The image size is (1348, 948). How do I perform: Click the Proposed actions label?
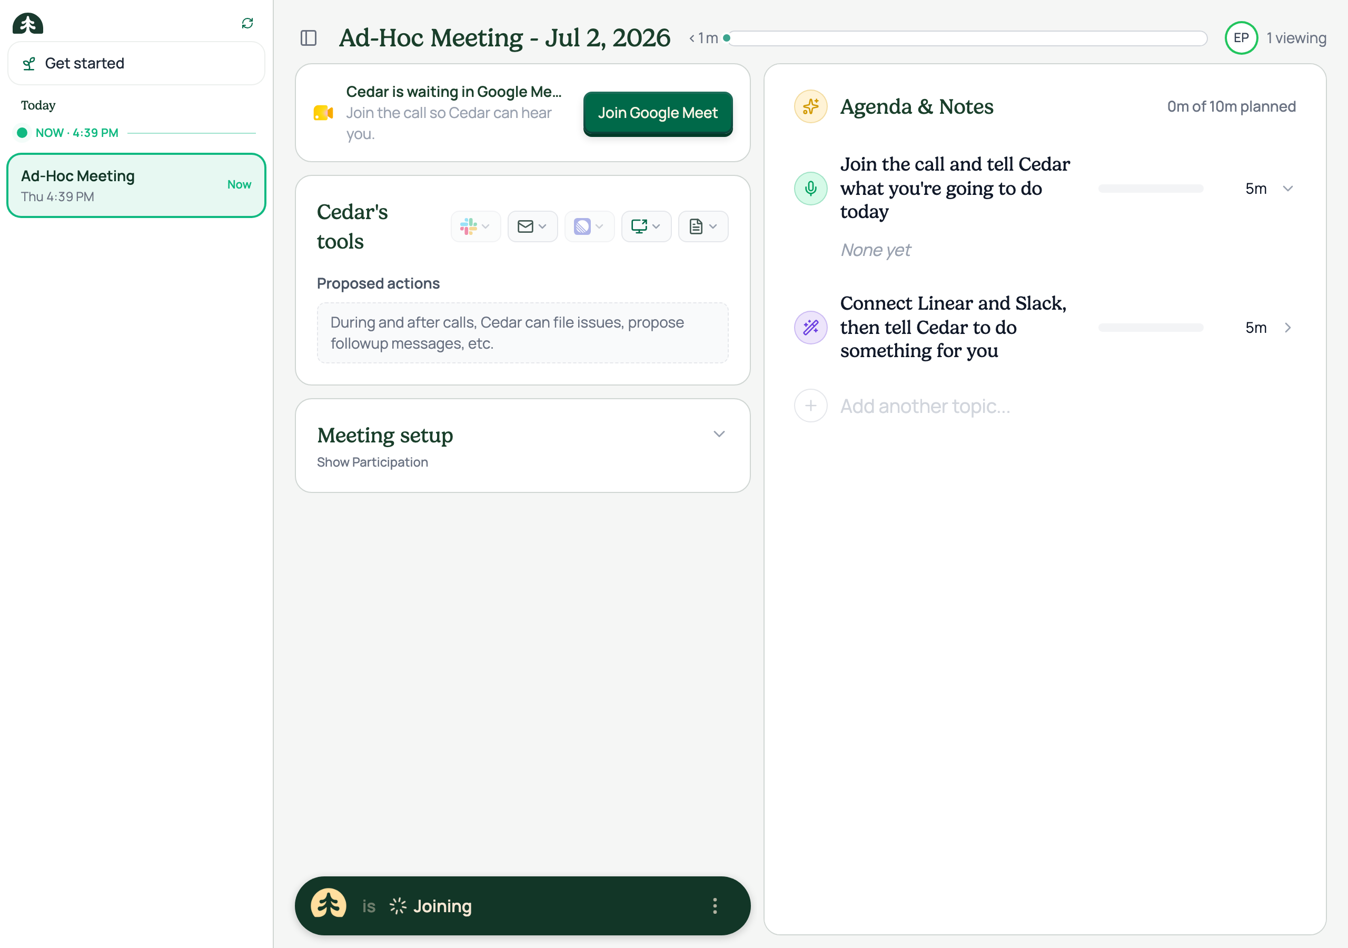point(378,284)
